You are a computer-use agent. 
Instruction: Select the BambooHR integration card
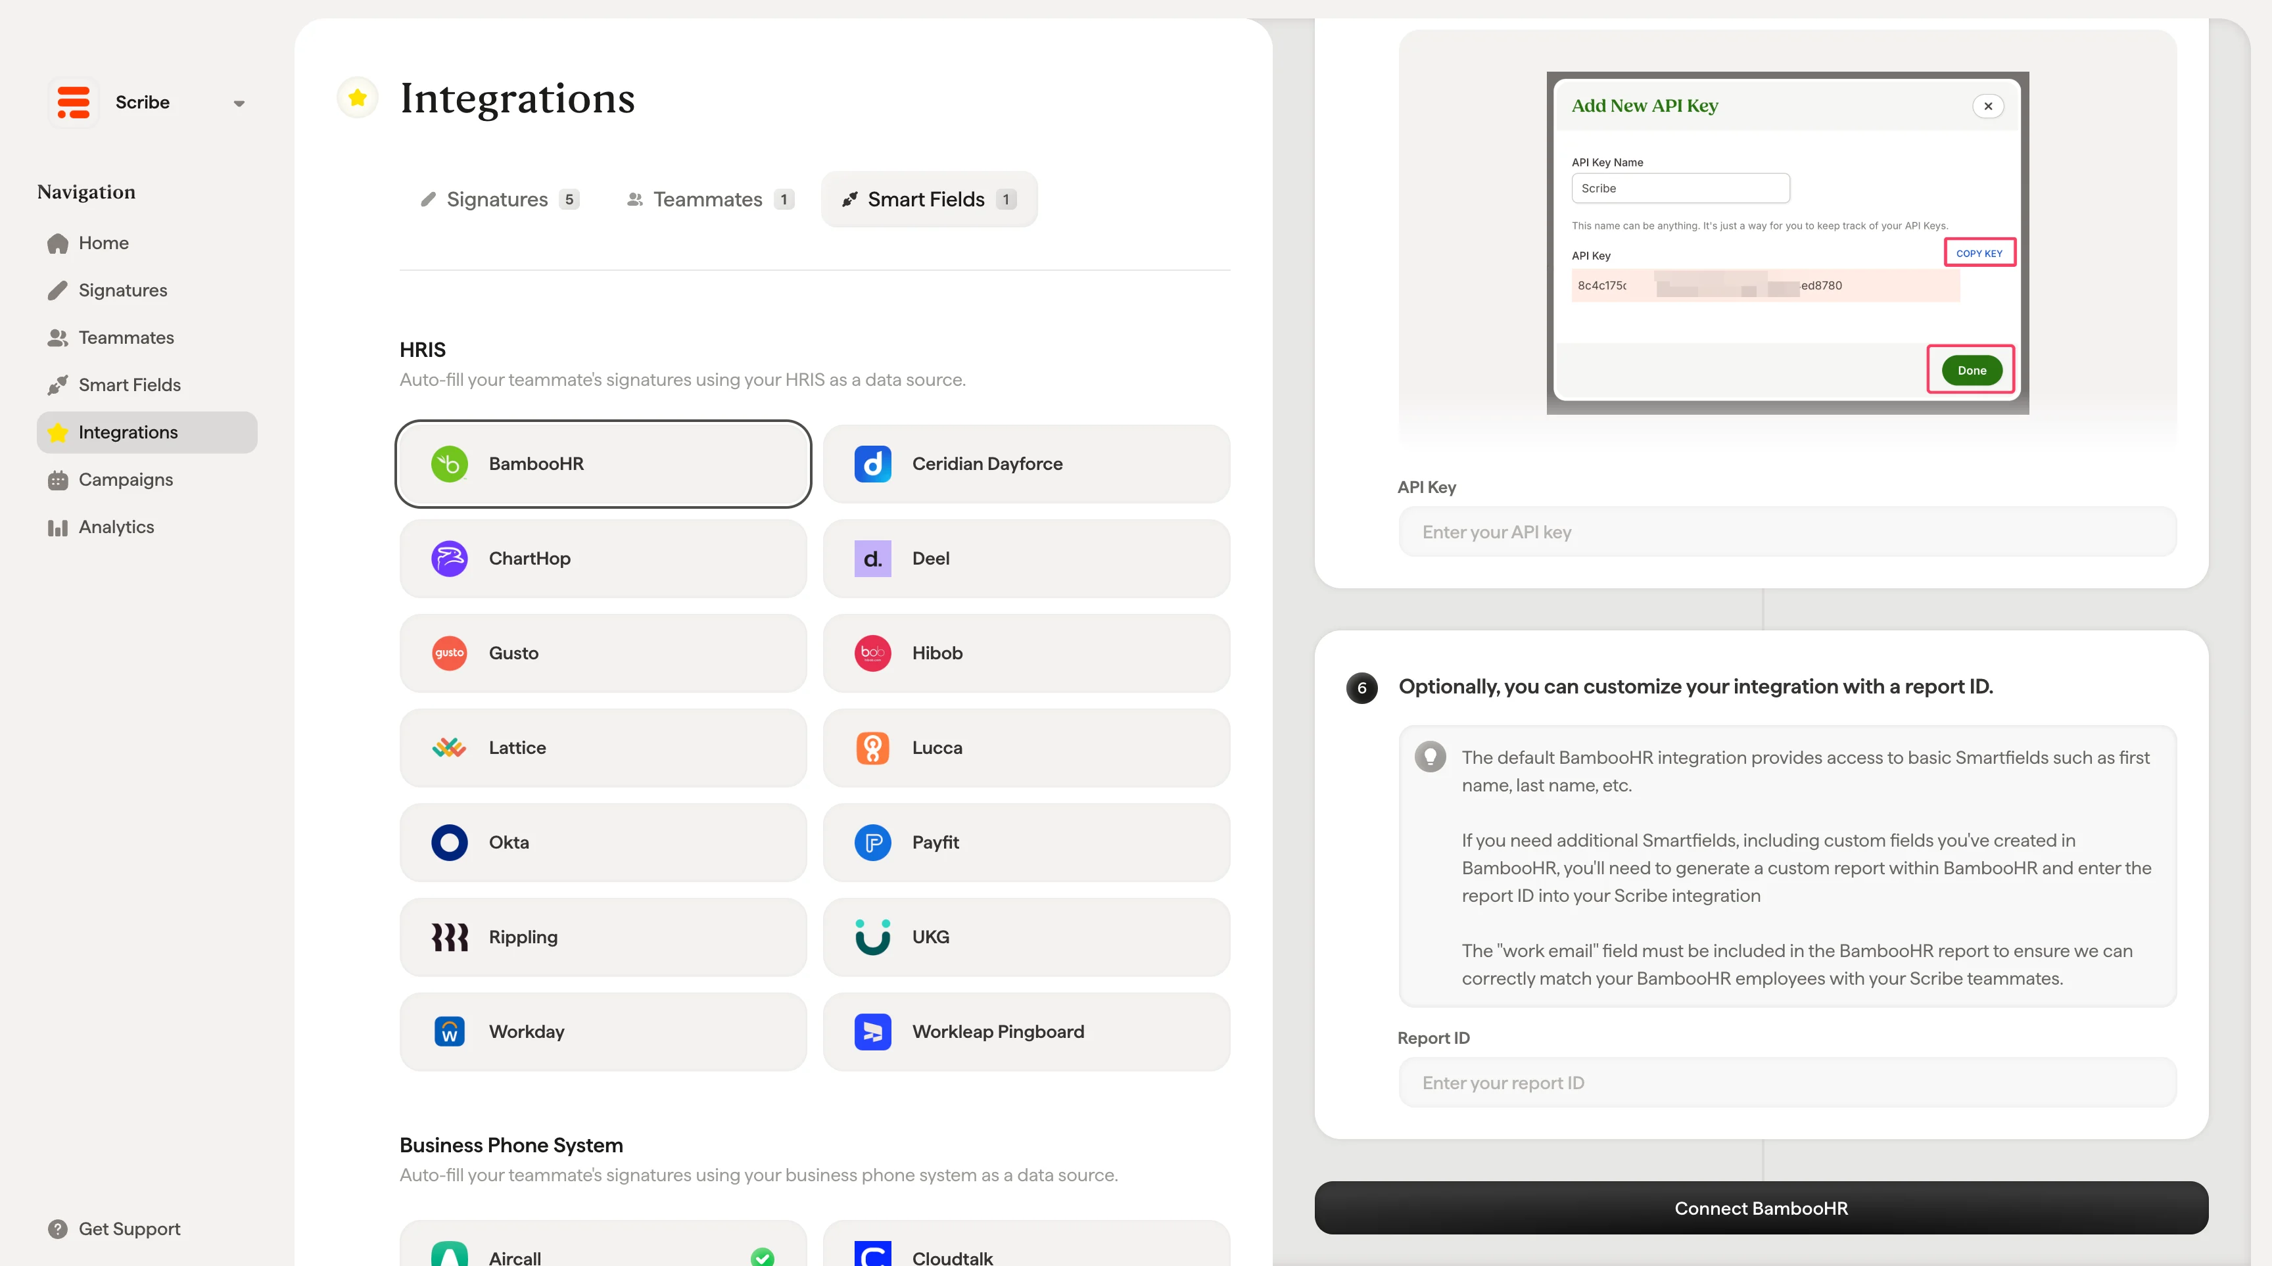602,463
